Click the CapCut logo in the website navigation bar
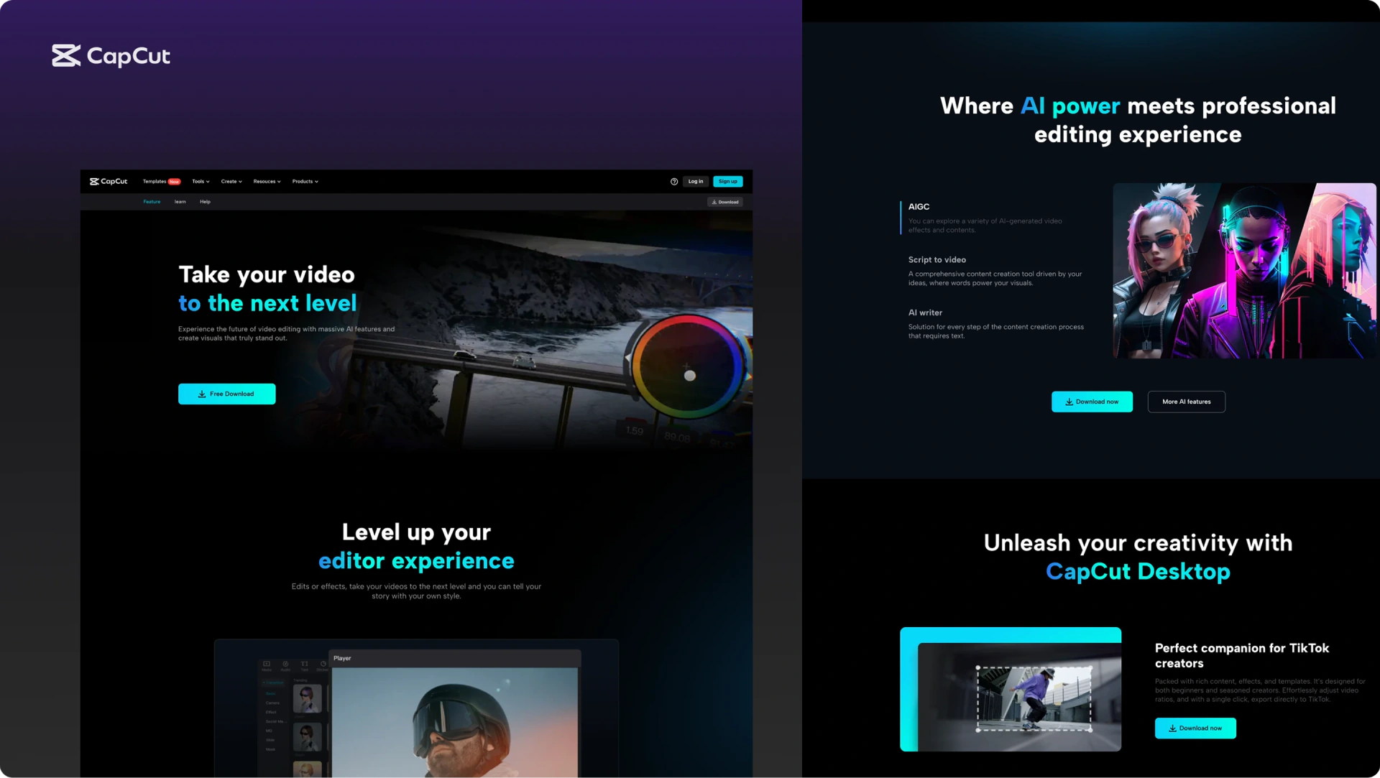Image resolution: width=1380 pixels, height=778 pixels. coord(109,182)
